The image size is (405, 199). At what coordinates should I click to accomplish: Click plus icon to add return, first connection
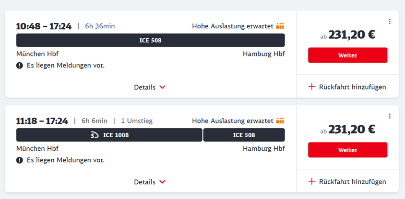pos(312,87)
